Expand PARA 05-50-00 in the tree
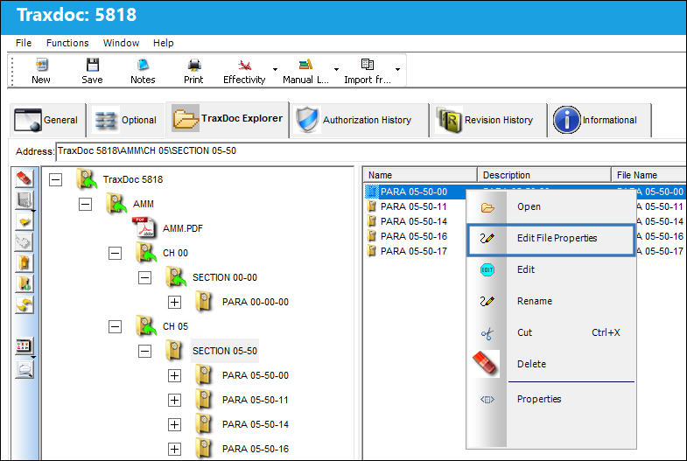687x461 pixels. pyautogui.click(x=175, y=375)
